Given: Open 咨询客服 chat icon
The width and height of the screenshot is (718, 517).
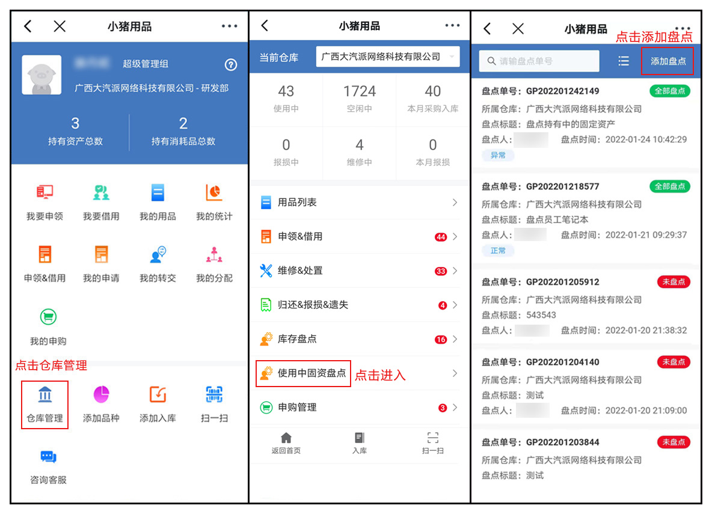Looking at the screenshot, I should tap(48, 456).
